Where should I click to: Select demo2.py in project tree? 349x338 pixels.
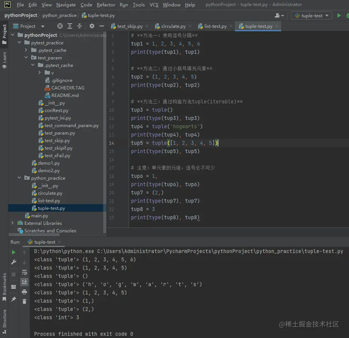point(49,171)
